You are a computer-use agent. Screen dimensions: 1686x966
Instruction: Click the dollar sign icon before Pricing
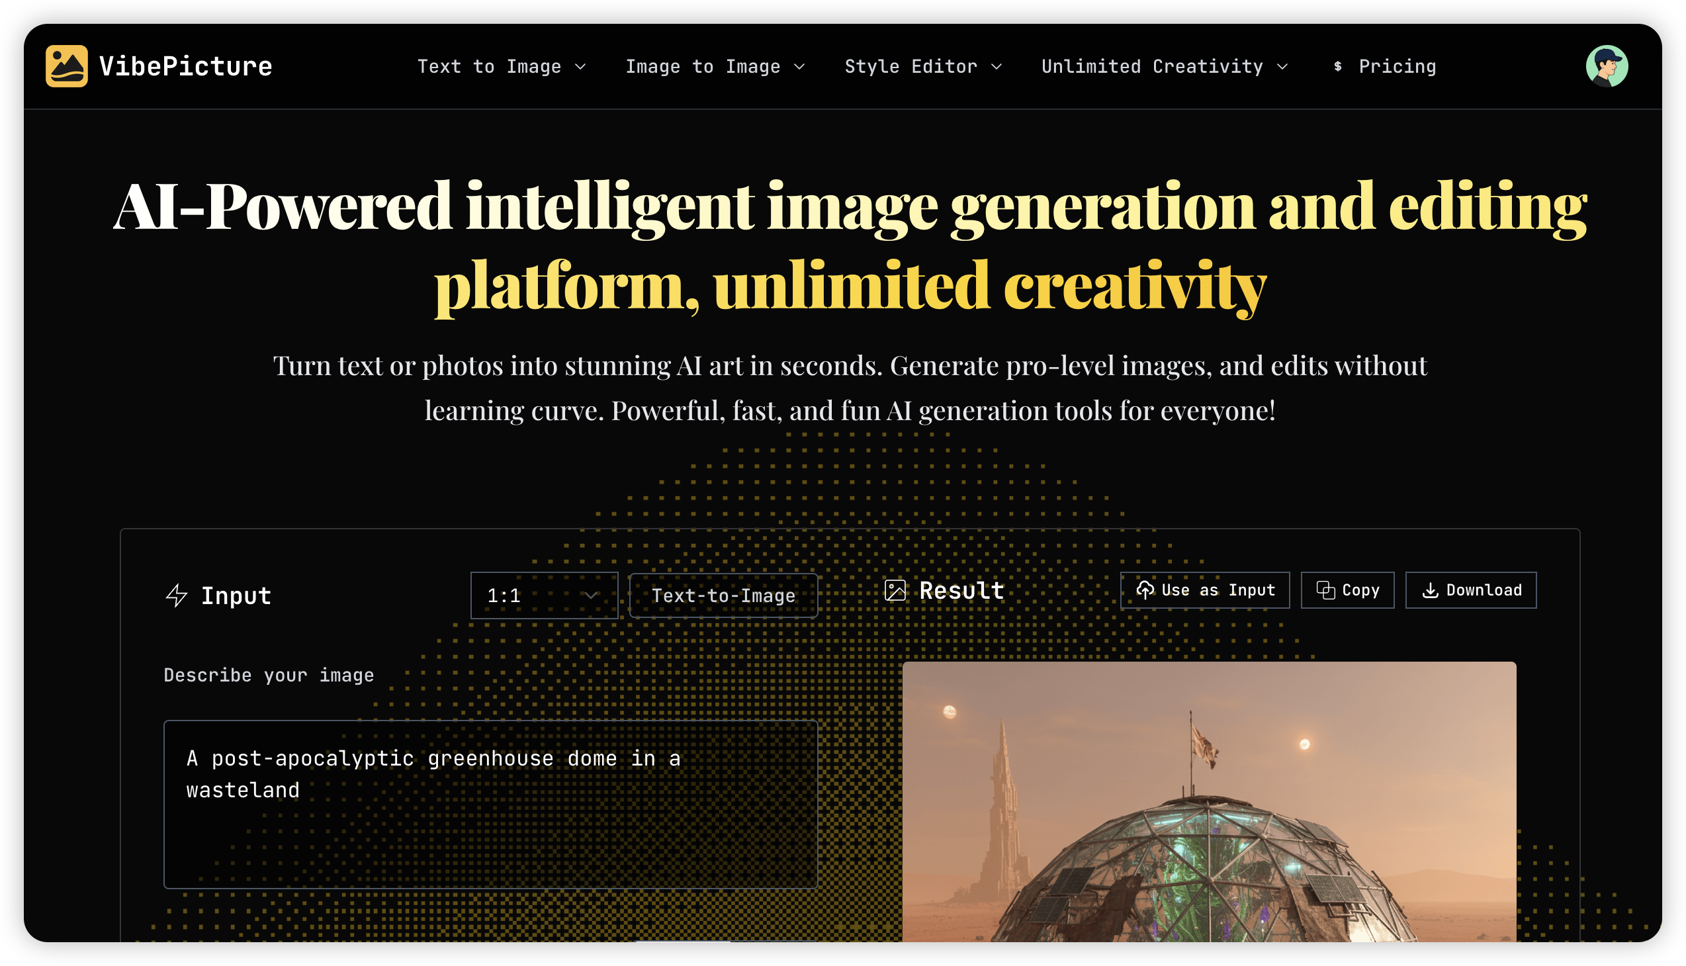[x=1339, y=66]
